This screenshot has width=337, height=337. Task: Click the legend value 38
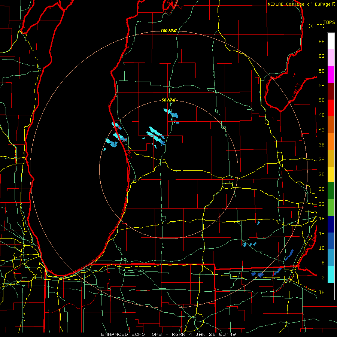(x=322, y=145)
